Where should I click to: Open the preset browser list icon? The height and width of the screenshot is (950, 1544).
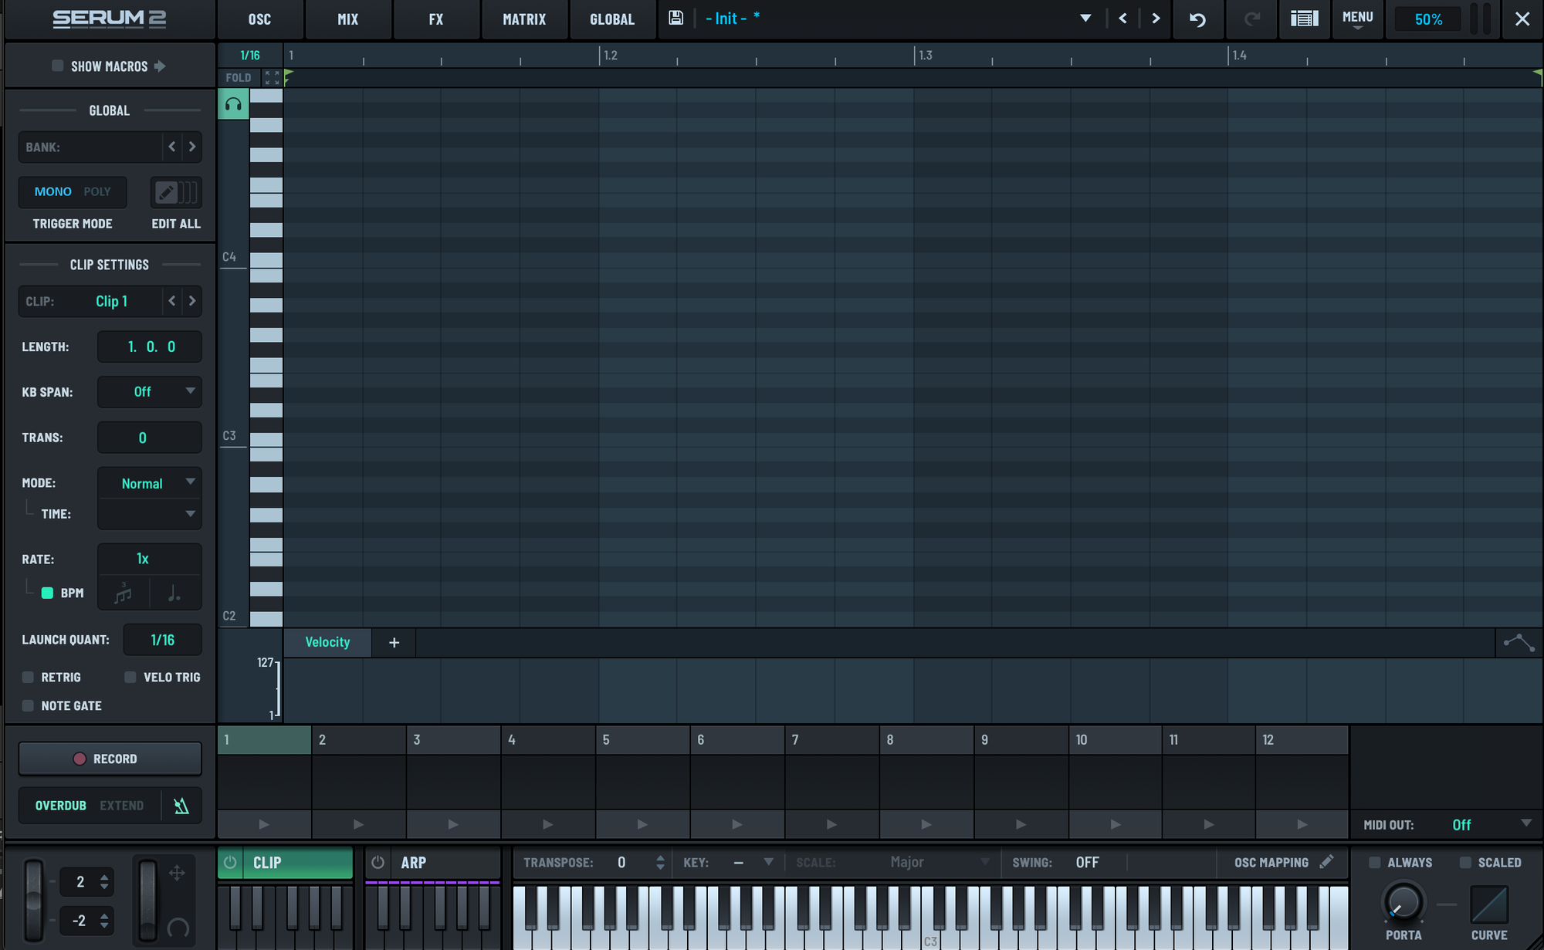1304,19
